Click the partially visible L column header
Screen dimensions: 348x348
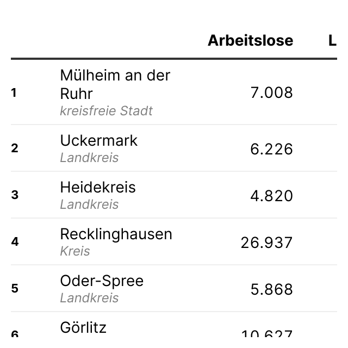tap(332, 41)
